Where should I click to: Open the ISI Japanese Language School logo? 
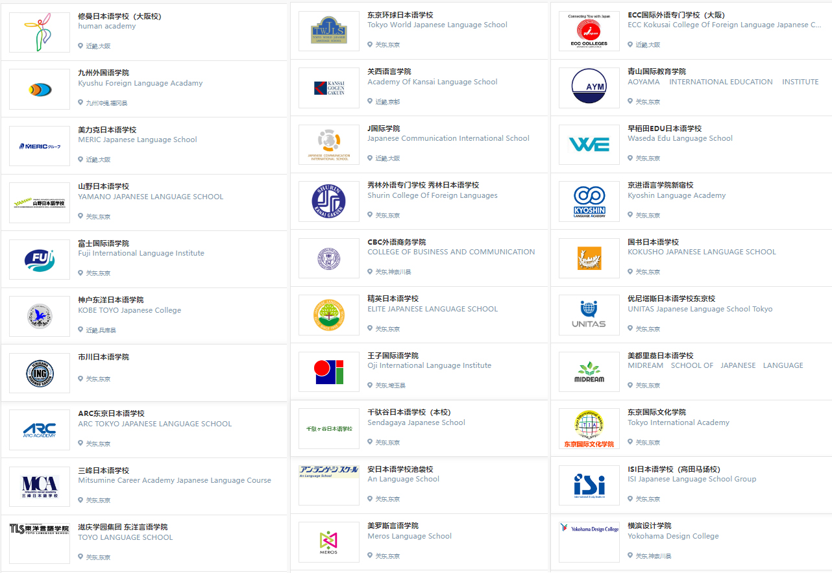[589, 485]
